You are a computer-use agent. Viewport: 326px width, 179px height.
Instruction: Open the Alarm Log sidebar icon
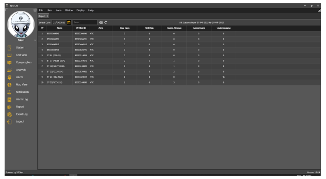tap(9, 100)
